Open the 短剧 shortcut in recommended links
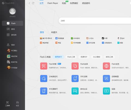Screen dimensions: 131x110 [120, 43]
